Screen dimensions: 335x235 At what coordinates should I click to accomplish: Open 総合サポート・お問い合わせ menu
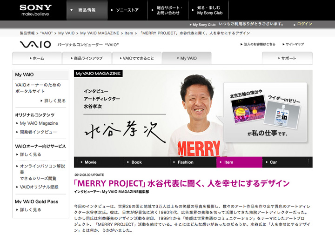tap(168, 10)
